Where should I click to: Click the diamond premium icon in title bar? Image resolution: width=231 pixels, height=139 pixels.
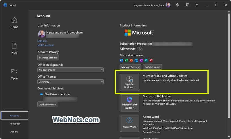coord(178,5)
